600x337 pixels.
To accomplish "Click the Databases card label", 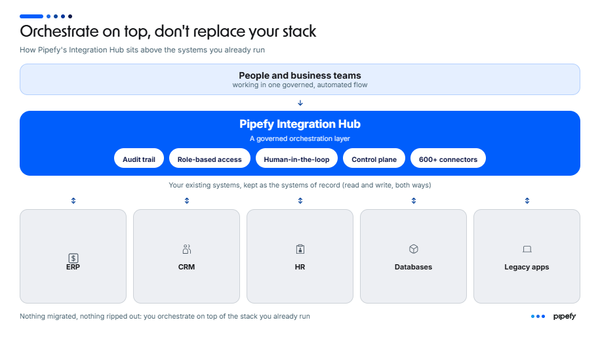I will click(413, 267).
